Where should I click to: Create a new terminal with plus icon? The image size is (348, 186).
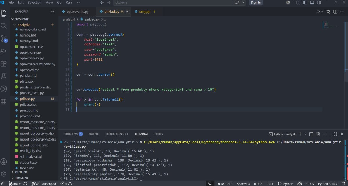[301, 134]
